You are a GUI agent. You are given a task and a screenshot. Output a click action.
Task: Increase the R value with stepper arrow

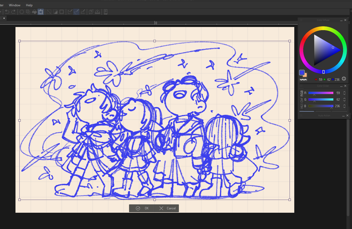(344, 92)
